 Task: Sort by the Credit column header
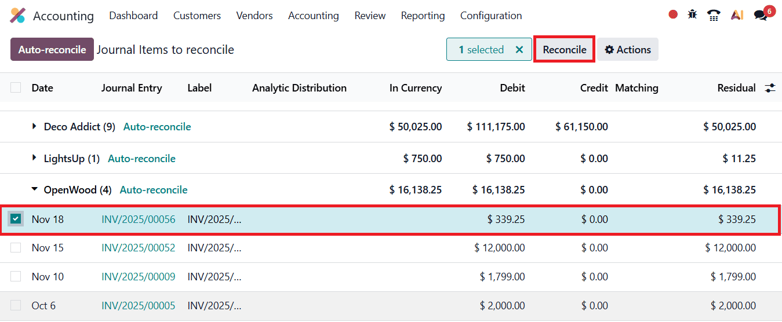click(x=594, y=88)
